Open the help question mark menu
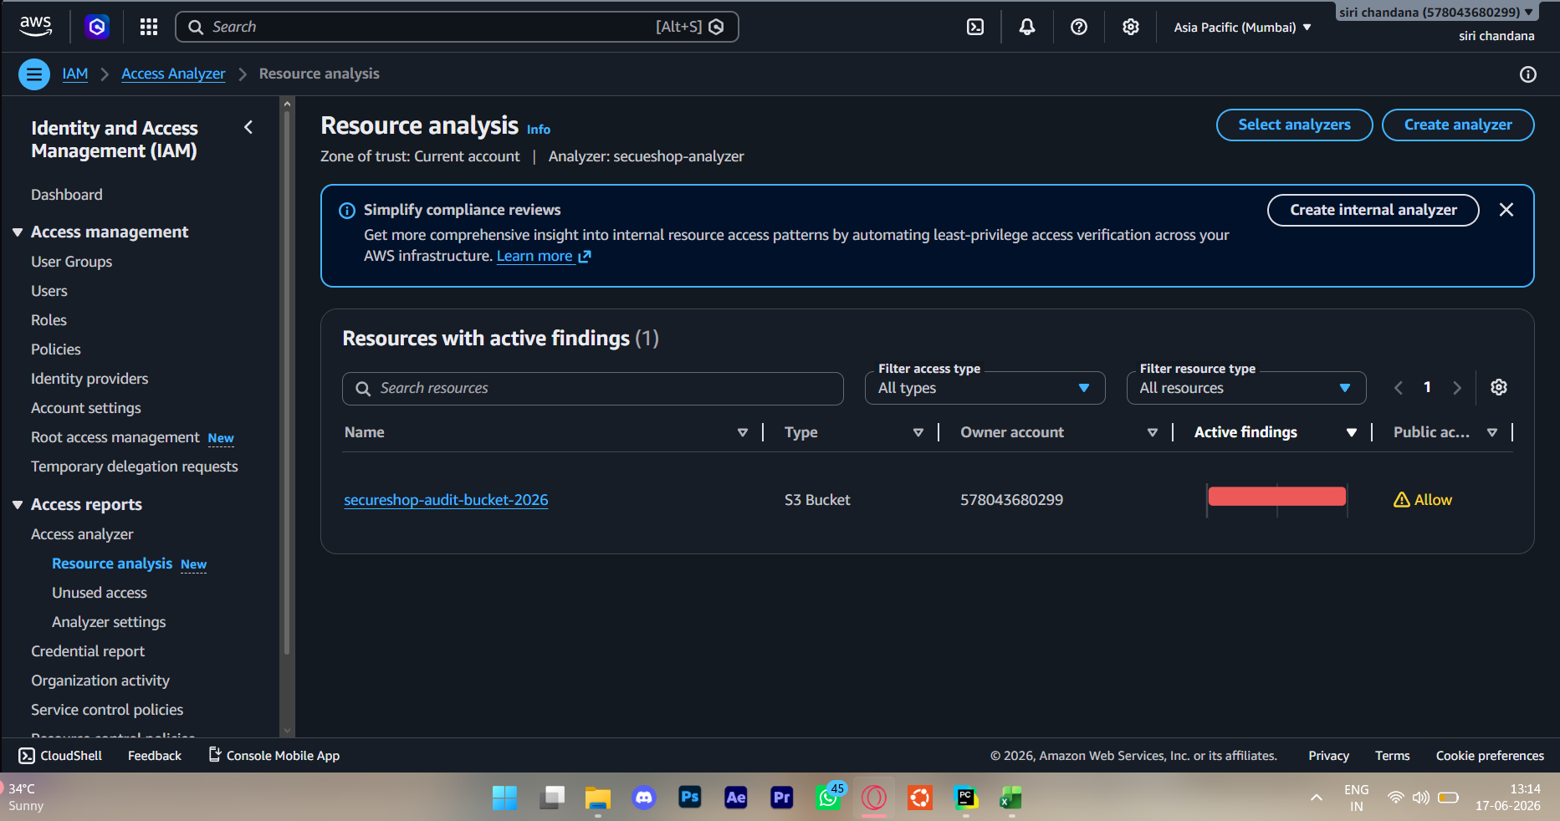The image size is (1560, 821). click(x=1079, y=27)
